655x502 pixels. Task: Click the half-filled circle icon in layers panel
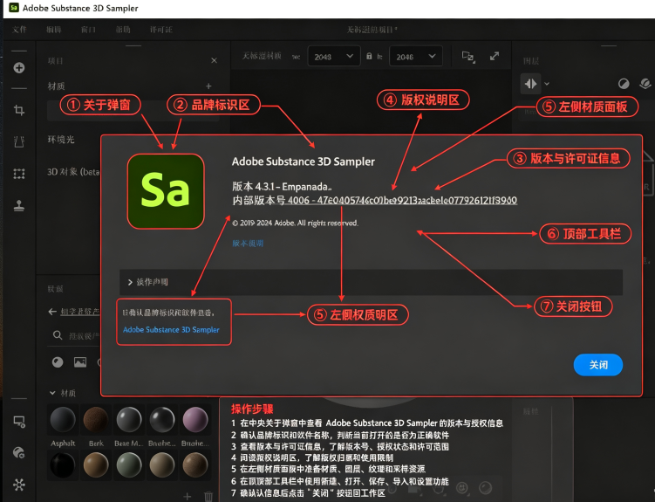(624, 84)
